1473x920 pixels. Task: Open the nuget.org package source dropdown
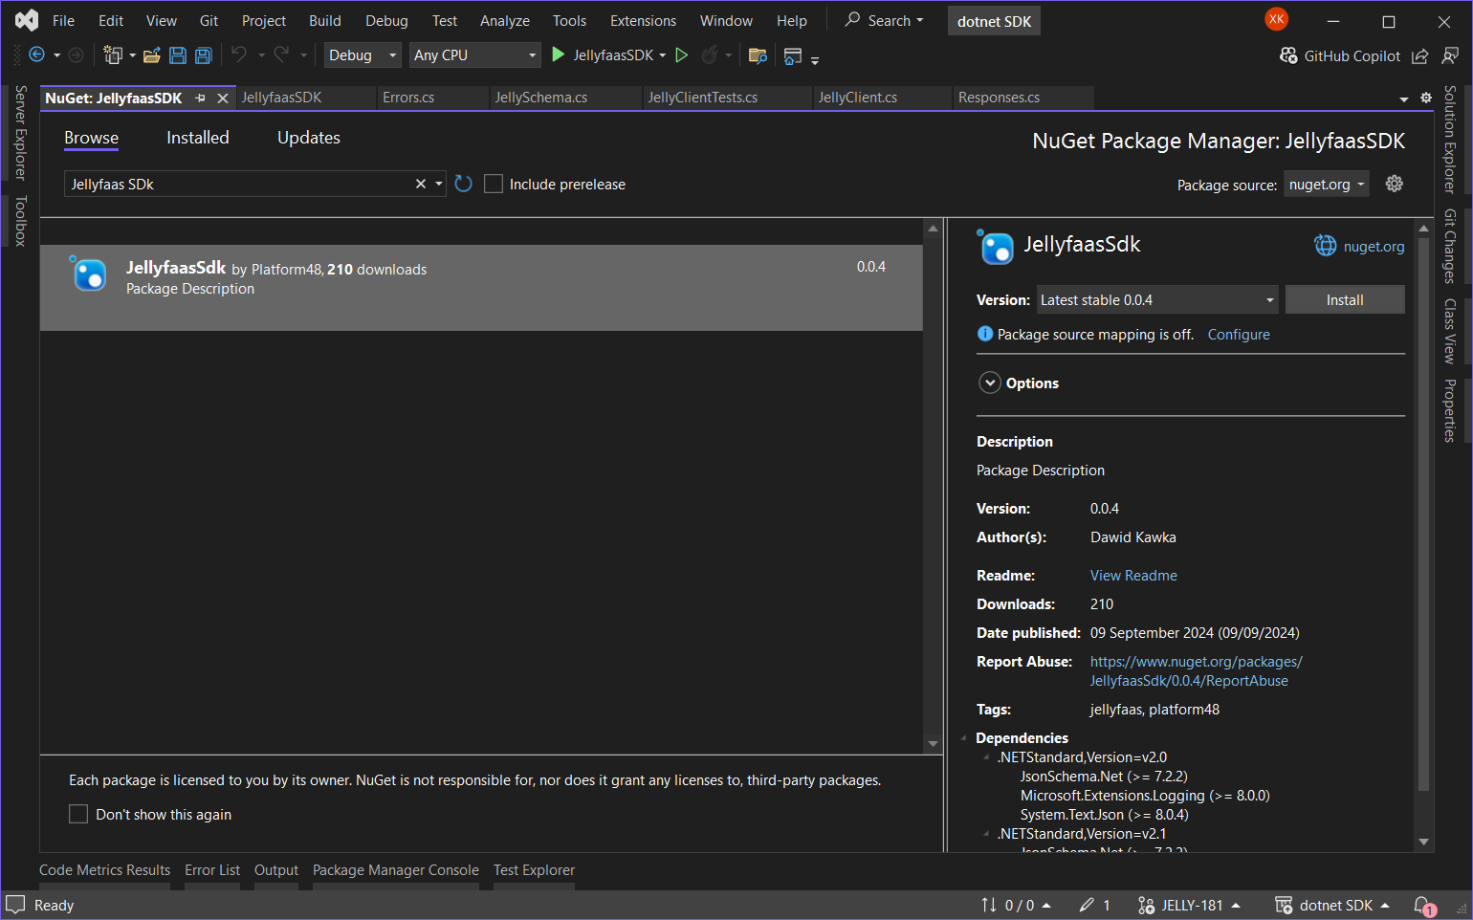1327,184
